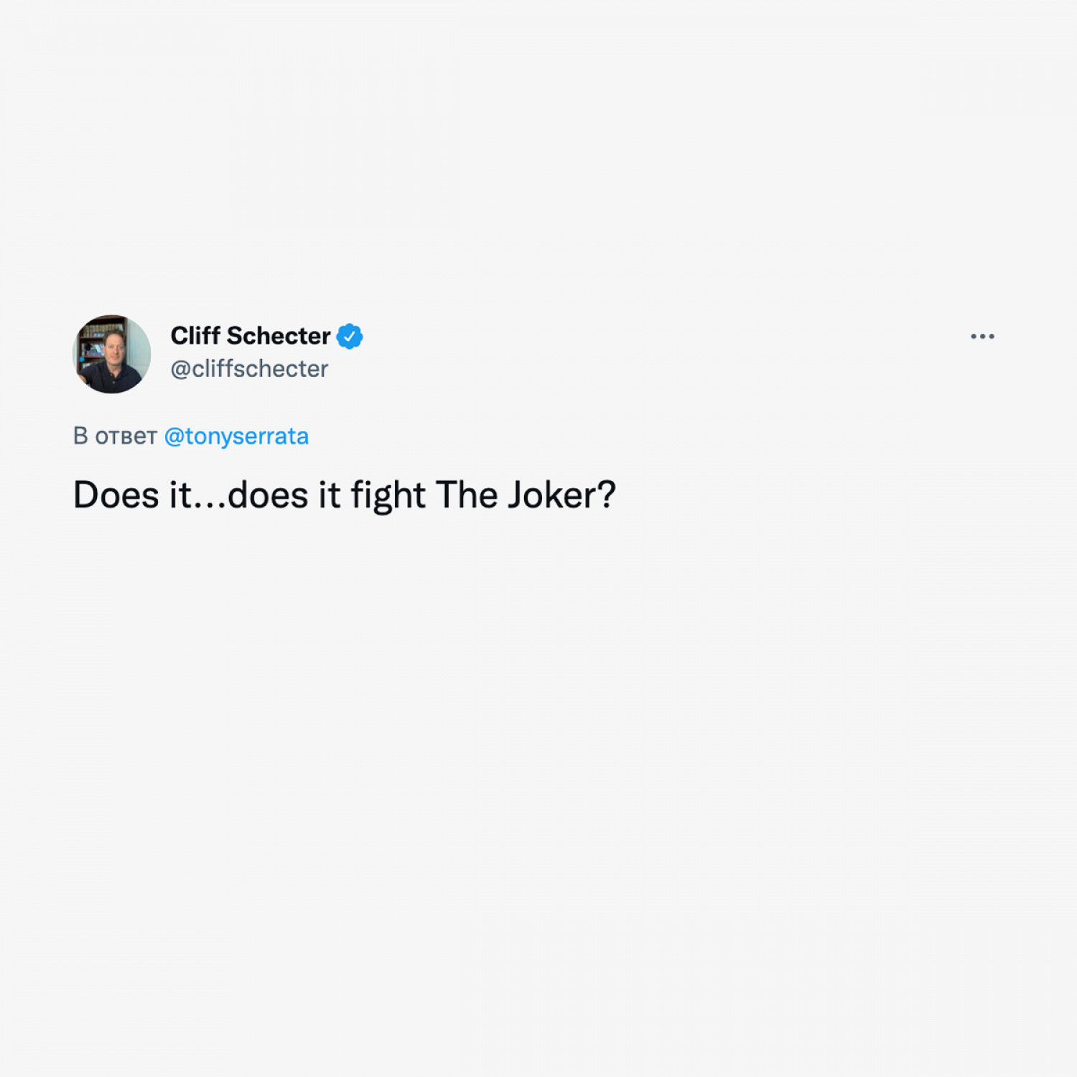
Task: Open the @cliffschecter handle link
Action: tap(249, 368)
